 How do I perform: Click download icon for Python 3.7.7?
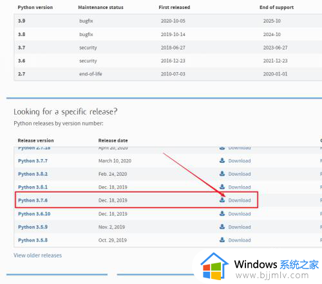click(222, 160)
